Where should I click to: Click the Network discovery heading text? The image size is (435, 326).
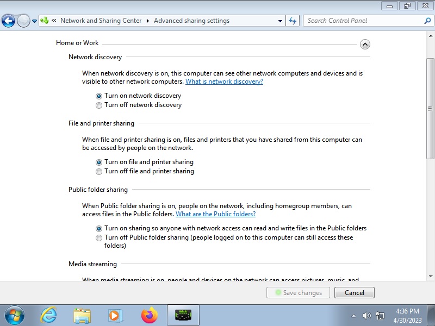click(95, 57)
